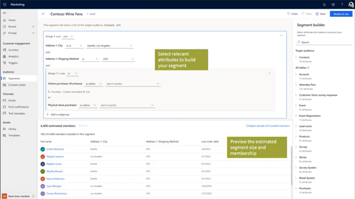Click the back arrow beside Contoso Wine Fans
The height and width of the screenshot is (199, 355).
click(44, 14)
